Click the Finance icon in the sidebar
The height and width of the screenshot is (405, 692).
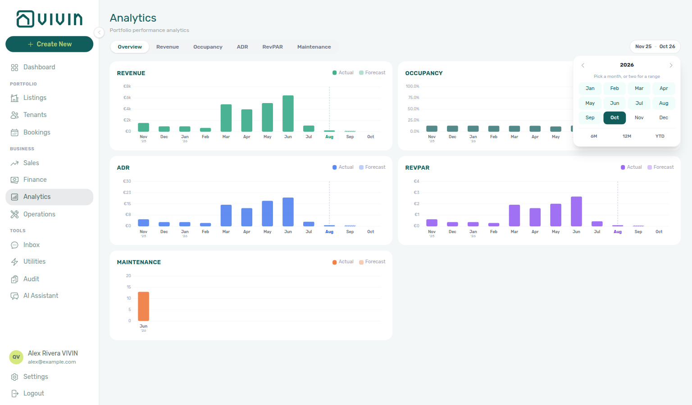14,180
